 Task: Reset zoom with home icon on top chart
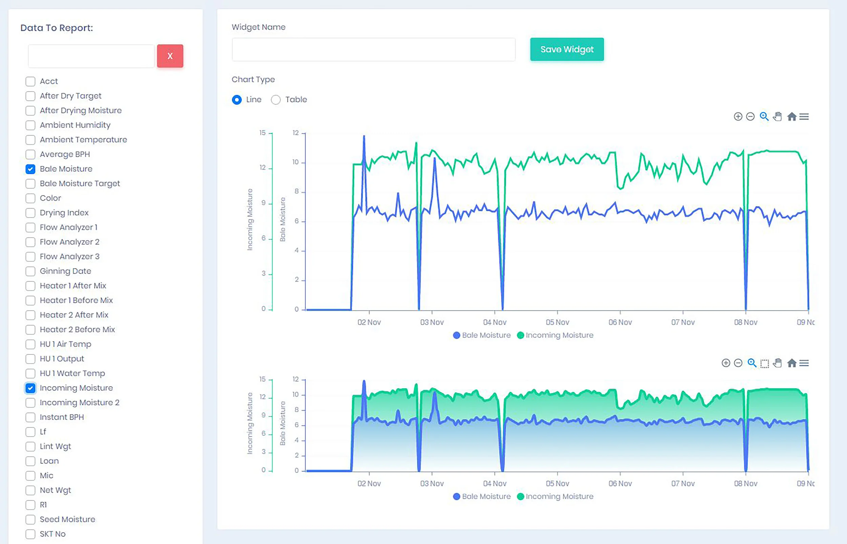[x=791, y=116]
